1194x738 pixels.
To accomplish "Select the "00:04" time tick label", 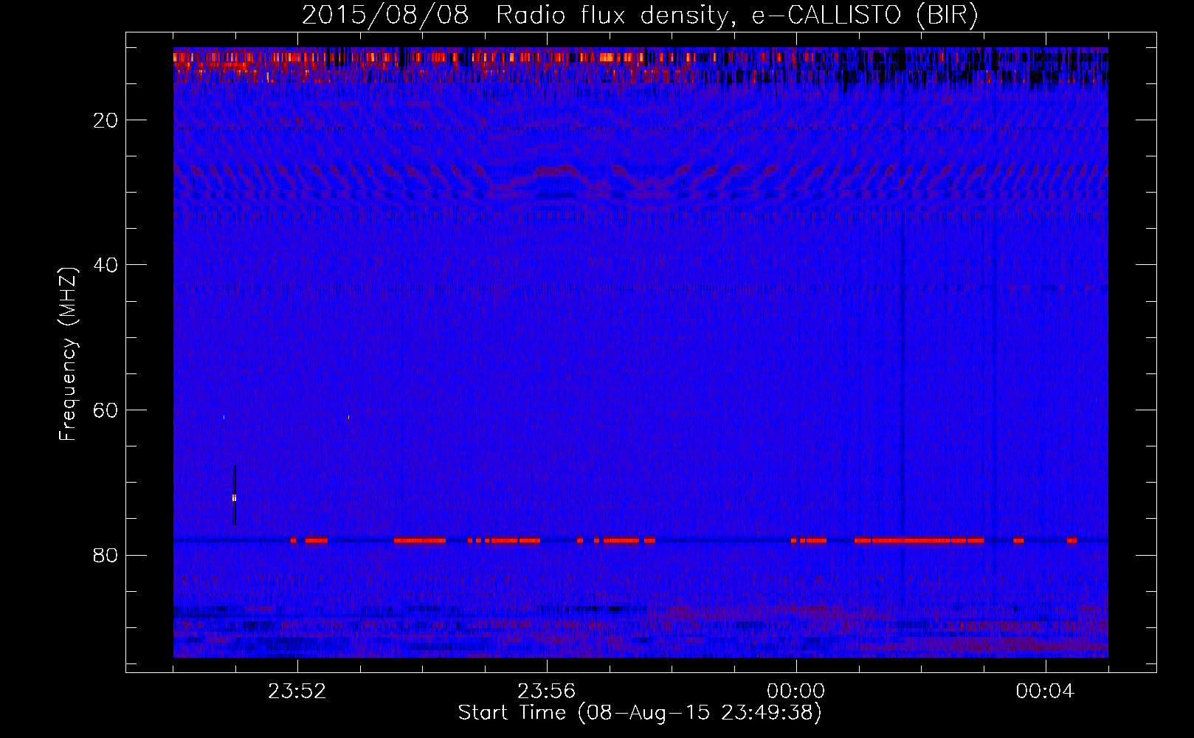I will point(1045,692).
